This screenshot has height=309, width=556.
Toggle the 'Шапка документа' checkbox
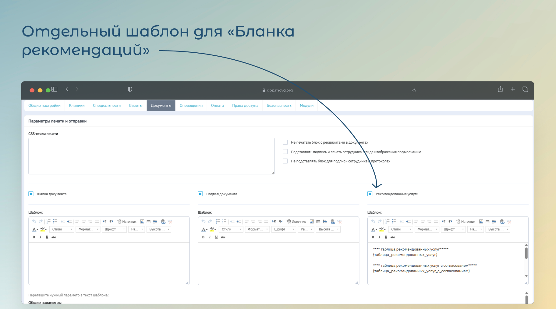click(x=31, y=194)
